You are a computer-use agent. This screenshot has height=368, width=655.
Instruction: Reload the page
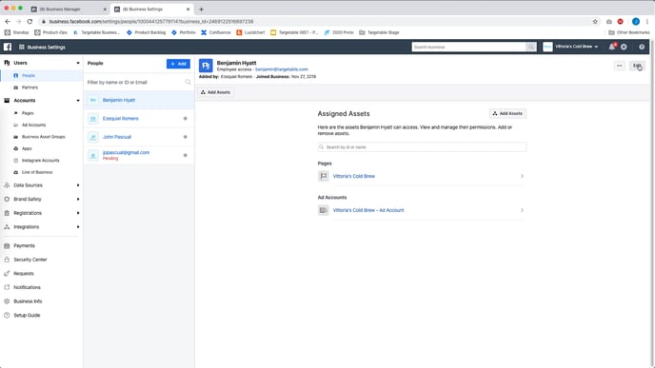coord(30,21)
